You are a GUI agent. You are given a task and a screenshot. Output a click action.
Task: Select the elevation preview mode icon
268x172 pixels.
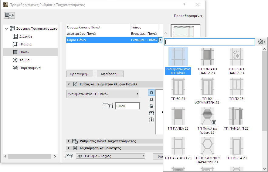click(151, 100)
